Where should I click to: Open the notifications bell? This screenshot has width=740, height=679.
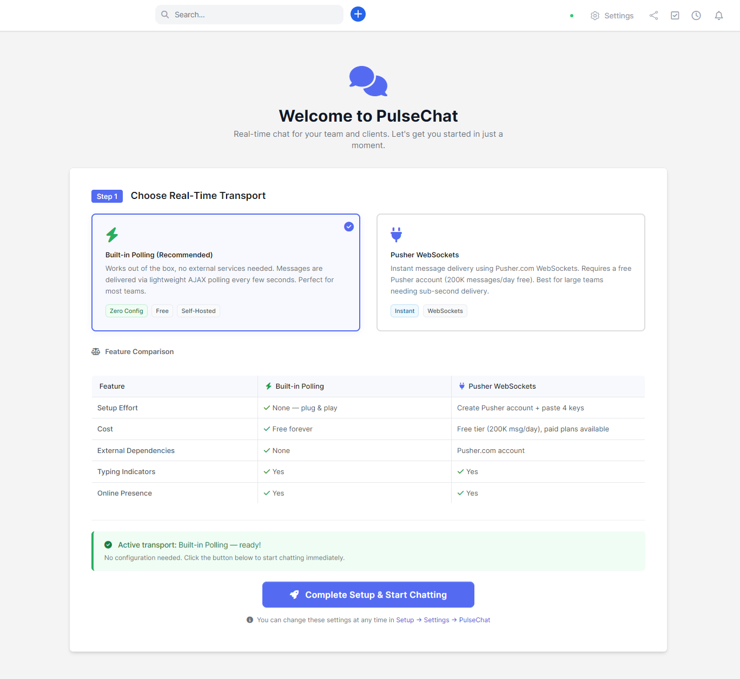(x=718, y=15)
